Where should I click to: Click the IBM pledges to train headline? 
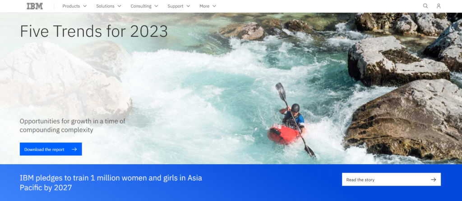pos(111,183)
